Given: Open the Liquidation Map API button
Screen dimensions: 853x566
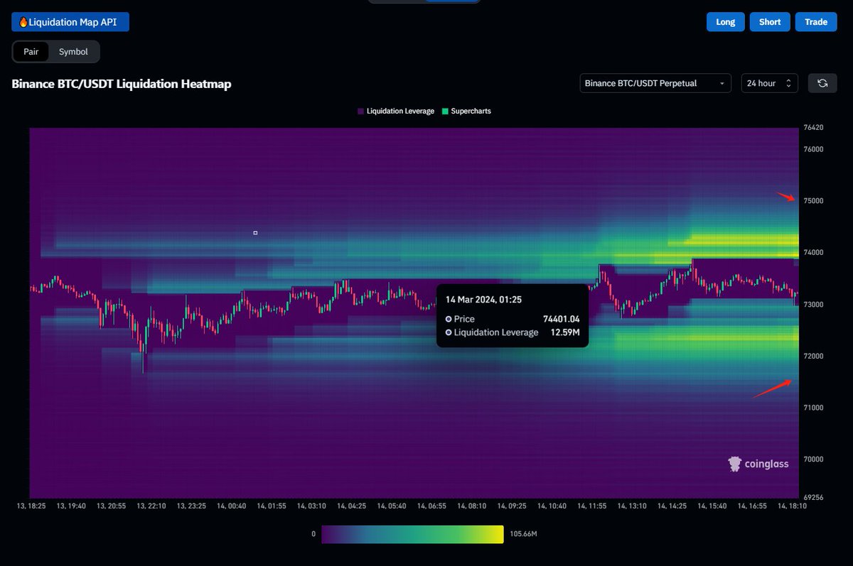Looking at the screenshot, I should tap(70, 22).
